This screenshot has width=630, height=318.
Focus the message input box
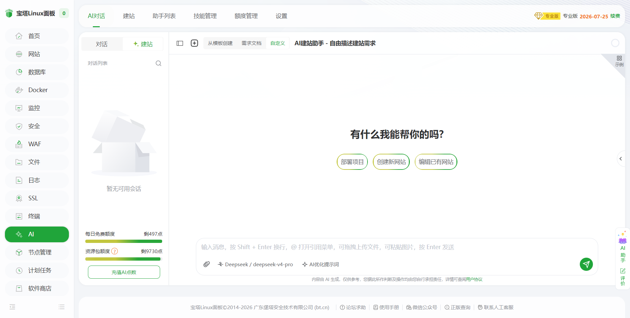(x=397, y=247)
